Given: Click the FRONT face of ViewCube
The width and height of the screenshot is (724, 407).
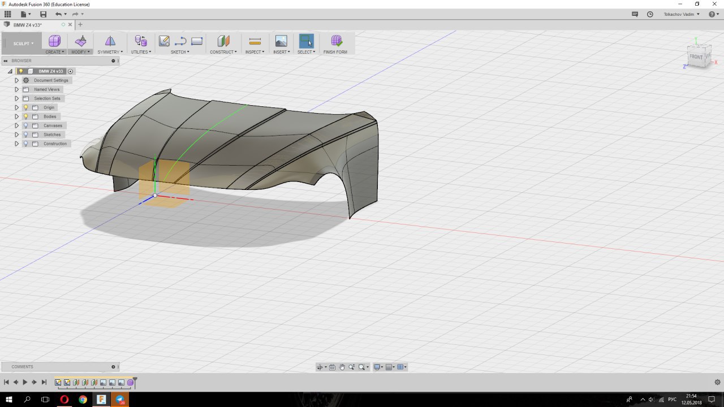Looking at the screenshot, I should pyautogui.click(x=696, y=57).
